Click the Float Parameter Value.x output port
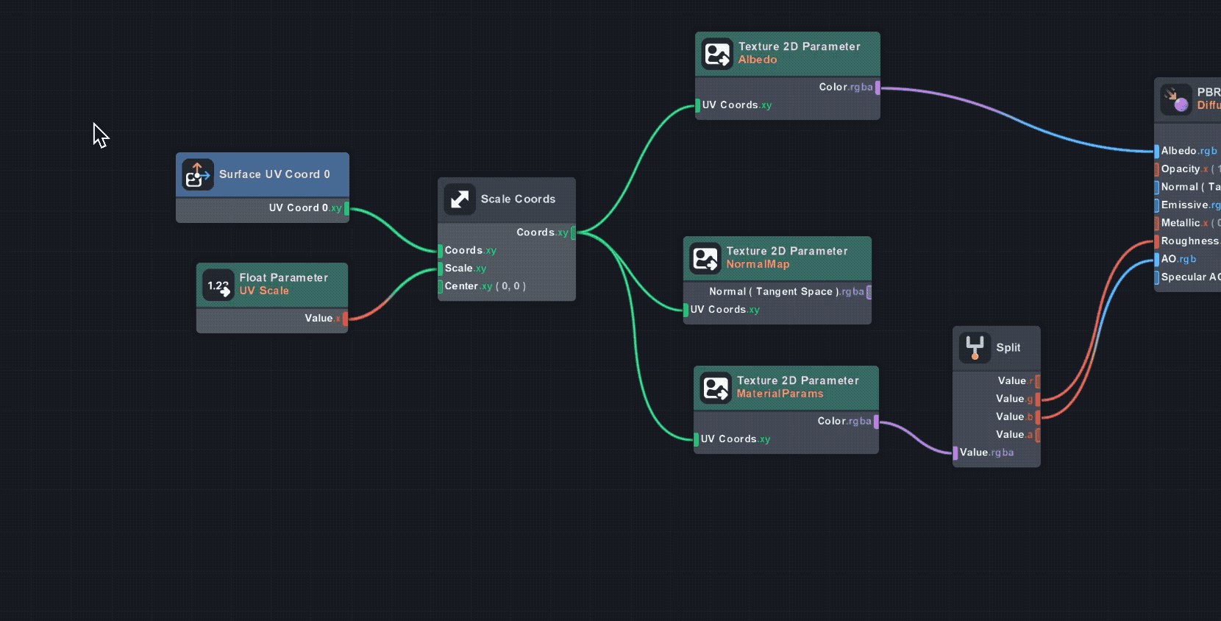Screen dimensions: 1221x621 click(x=345, y=319)
